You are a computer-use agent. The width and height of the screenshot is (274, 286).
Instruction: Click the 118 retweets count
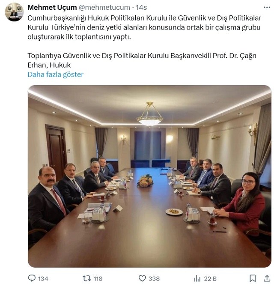[98, 279]
